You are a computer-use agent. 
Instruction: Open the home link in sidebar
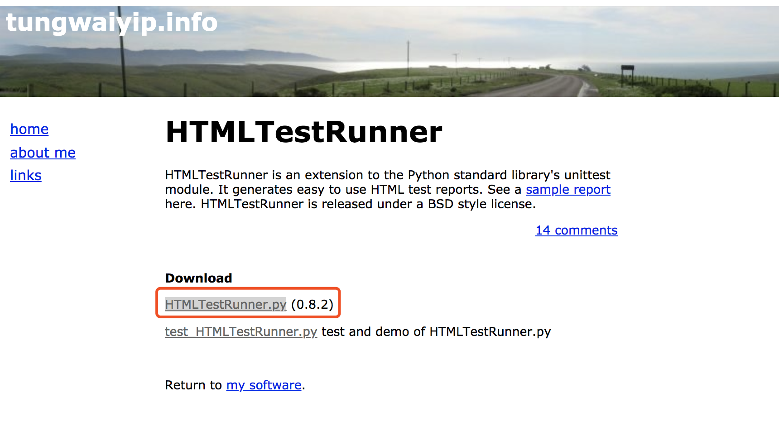29,129
